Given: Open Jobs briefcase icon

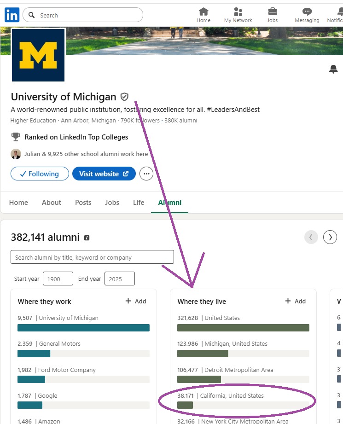Looking at the screenshot, I should 273,12.
